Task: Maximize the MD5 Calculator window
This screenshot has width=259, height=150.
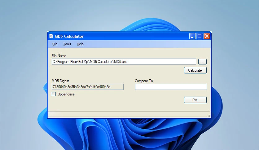Action: pyautogui.click(x=200, y=36)
